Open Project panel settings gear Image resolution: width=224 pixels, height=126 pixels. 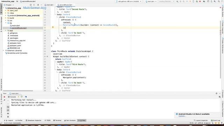(x=38, y=5)
